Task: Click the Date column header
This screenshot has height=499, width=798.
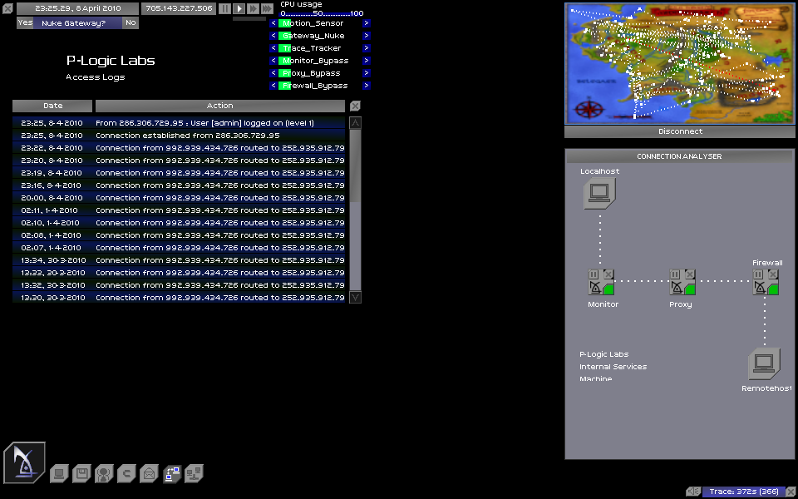Action: [x=52, y=106]
